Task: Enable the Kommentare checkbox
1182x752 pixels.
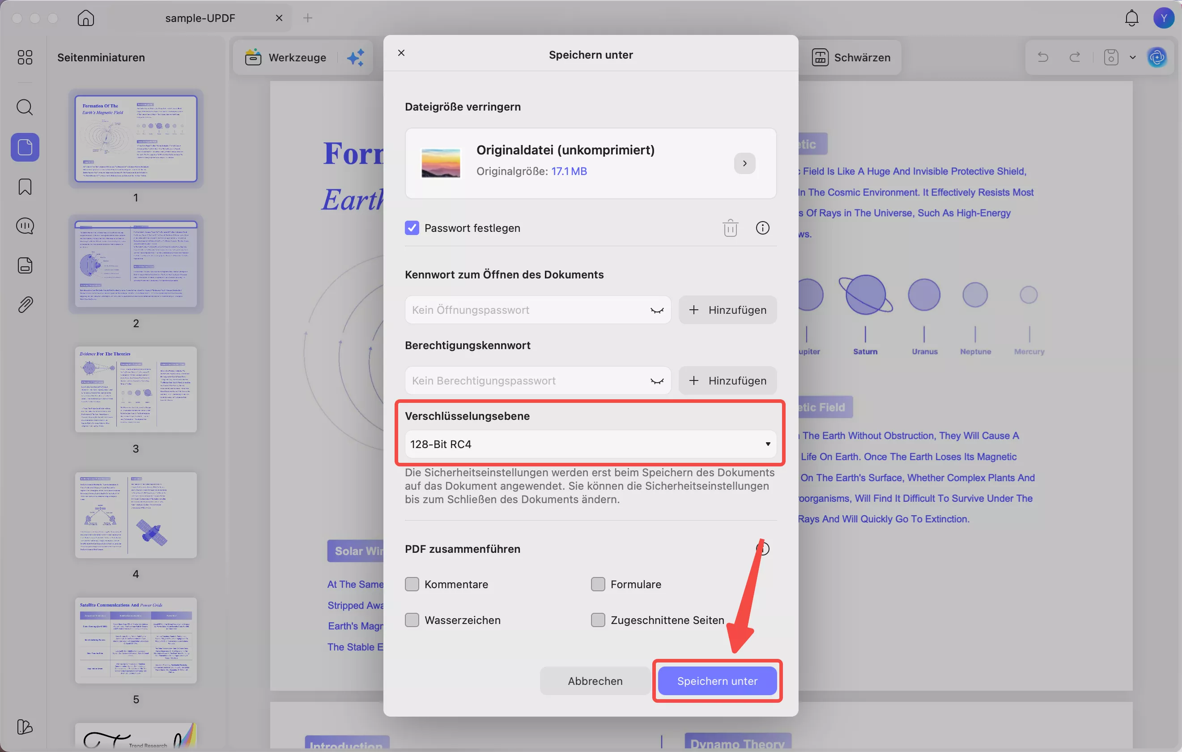Action: (x=412, y=584)
